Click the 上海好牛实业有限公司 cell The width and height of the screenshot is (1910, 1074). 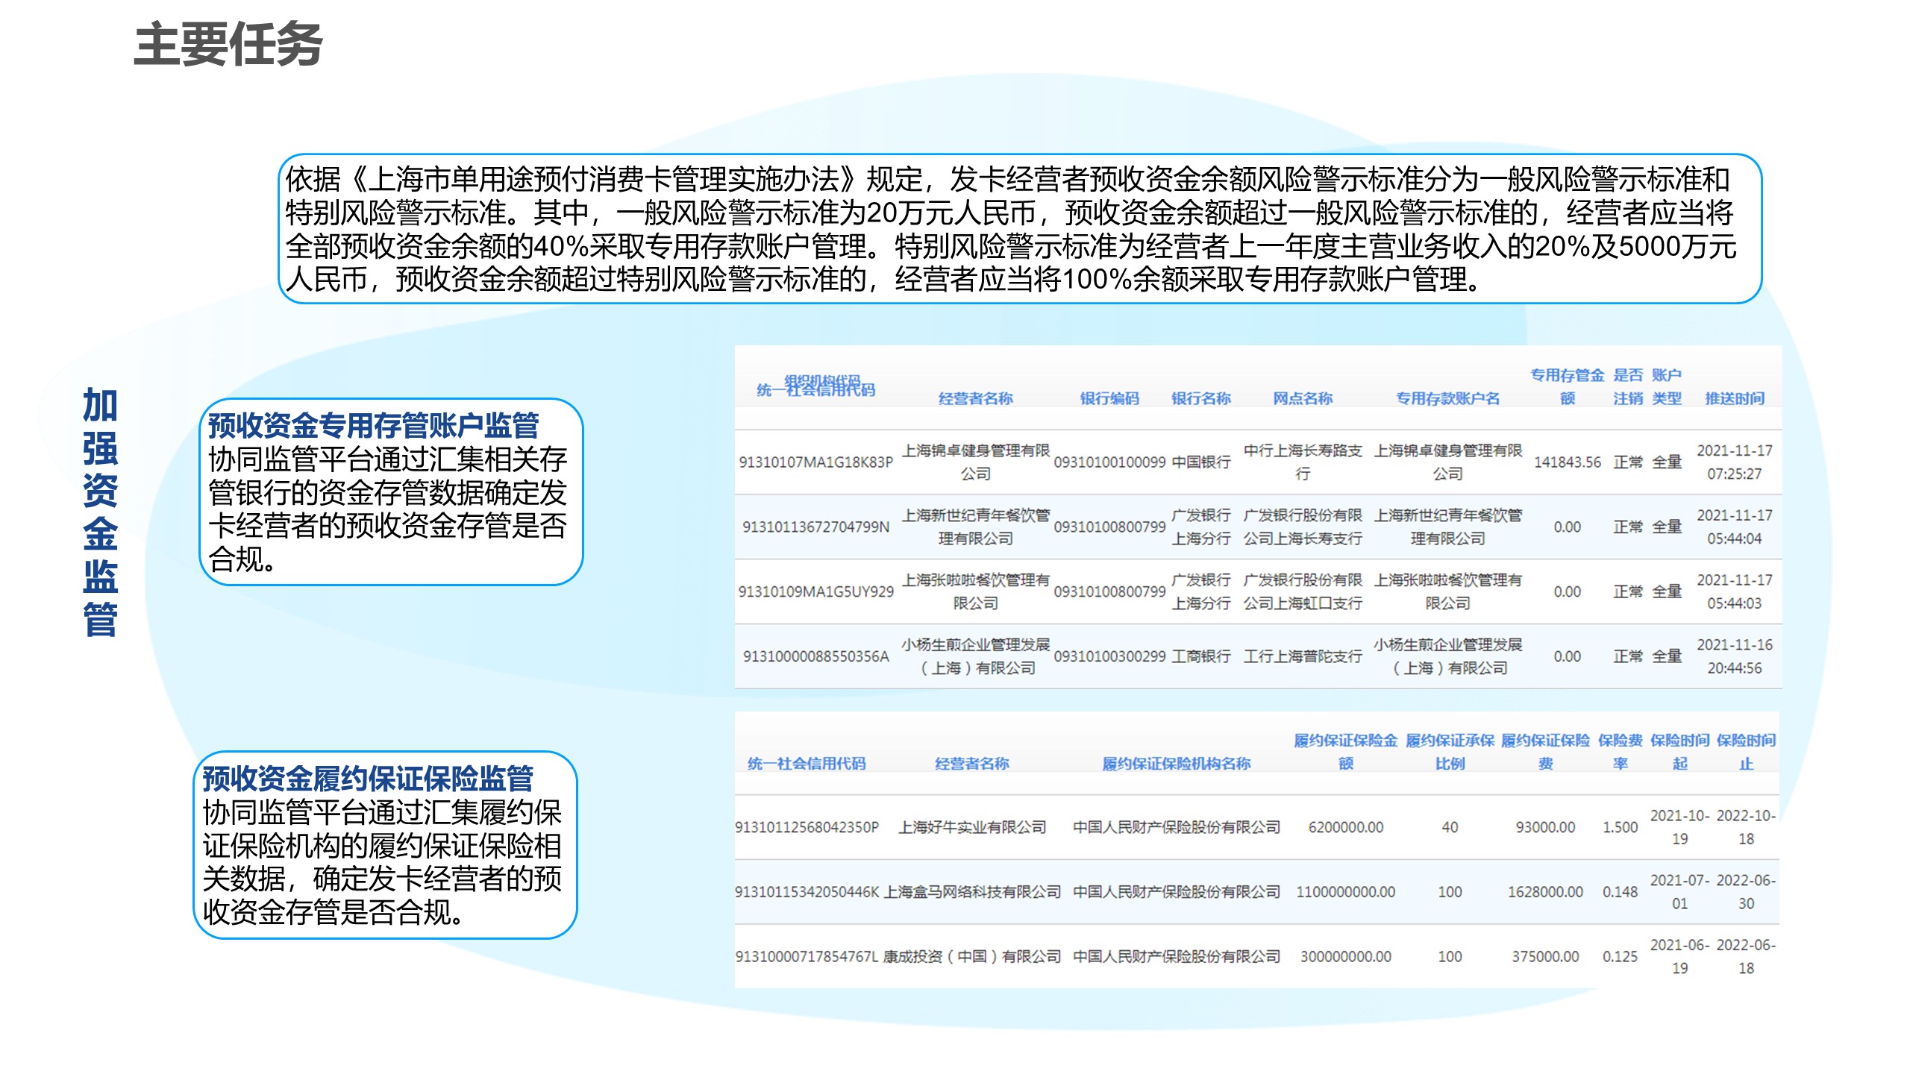pos(971,828)
